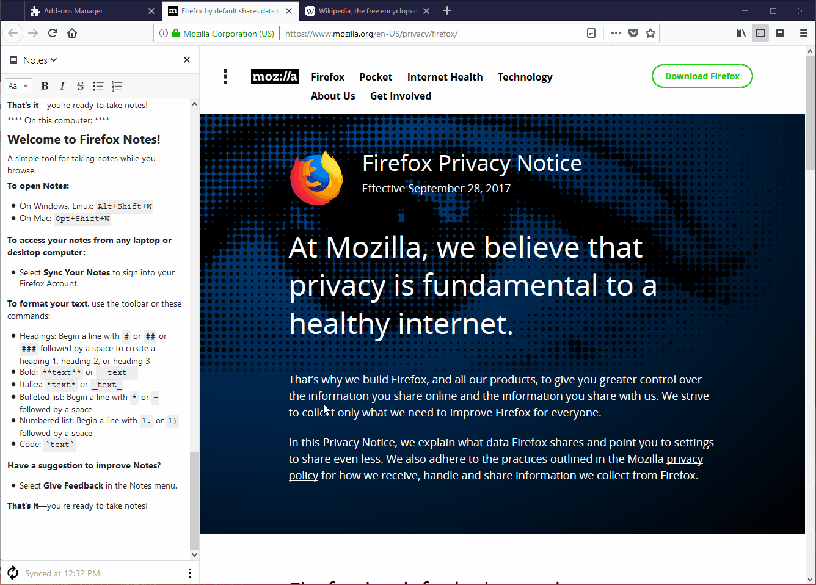Image resolution: width=816 pixels, height=585 pixels.
Task: Click the Bold formatting button in Notes
Action: 45,86
